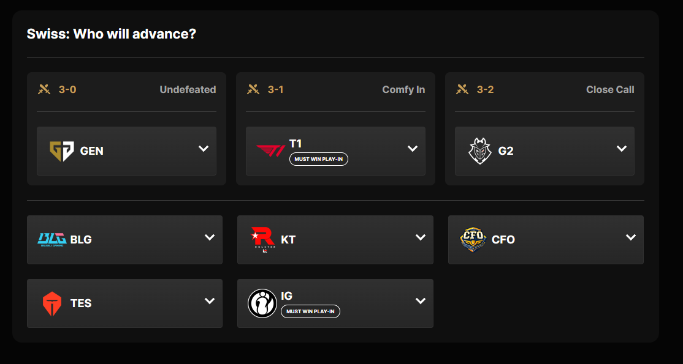Expand the T1 selection chevron
Viewport: 683px width, 364px height.
413,149
